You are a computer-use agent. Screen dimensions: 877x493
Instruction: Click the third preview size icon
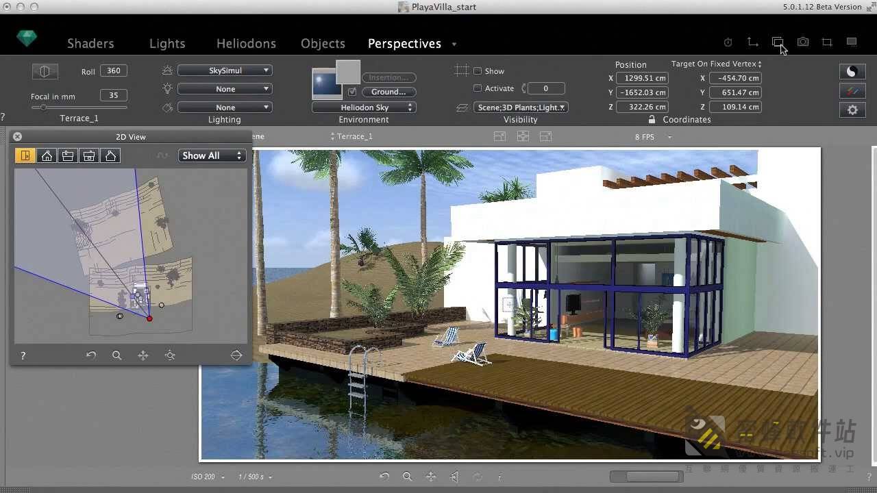[x=545, y=136]
